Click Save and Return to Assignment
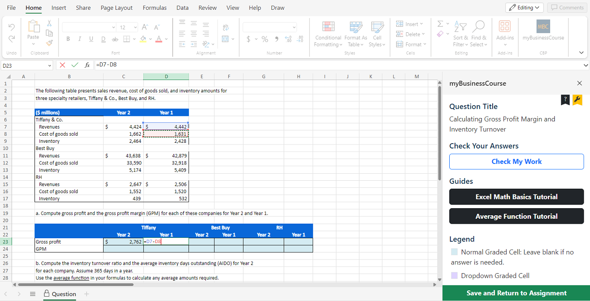This screenshot has height=301, width=590. [x=516, y=293]
